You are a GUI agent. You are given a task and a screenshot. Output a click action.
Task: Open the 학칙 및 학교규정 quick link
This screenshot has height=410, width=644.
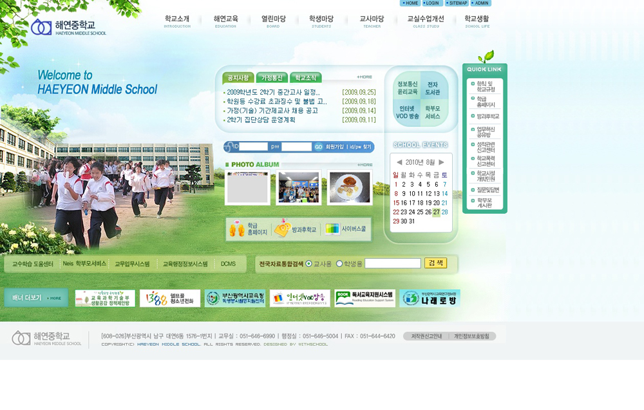(x=485, y=86)
